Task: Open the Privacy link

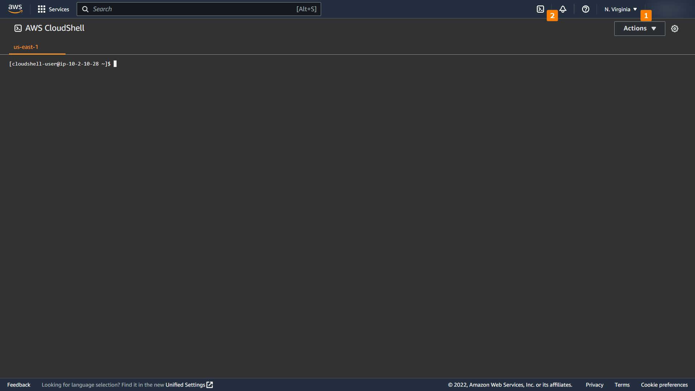Action: point(594,385)
